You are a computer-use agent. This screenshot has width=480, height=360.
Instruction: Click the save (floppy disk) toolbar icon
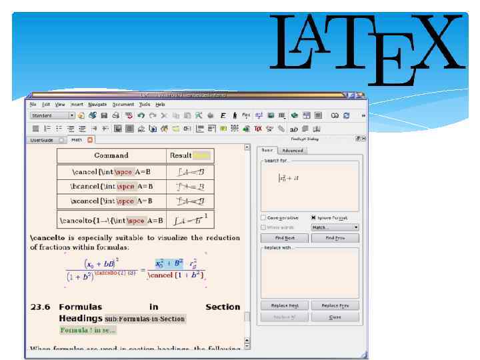(x=104, y=116)
